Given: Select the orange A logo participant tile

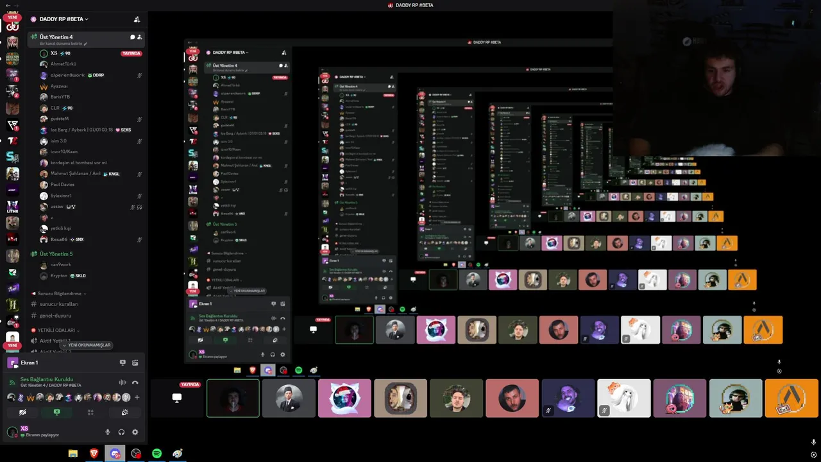Looking at the screenshot, I should (x=791, y=398).
